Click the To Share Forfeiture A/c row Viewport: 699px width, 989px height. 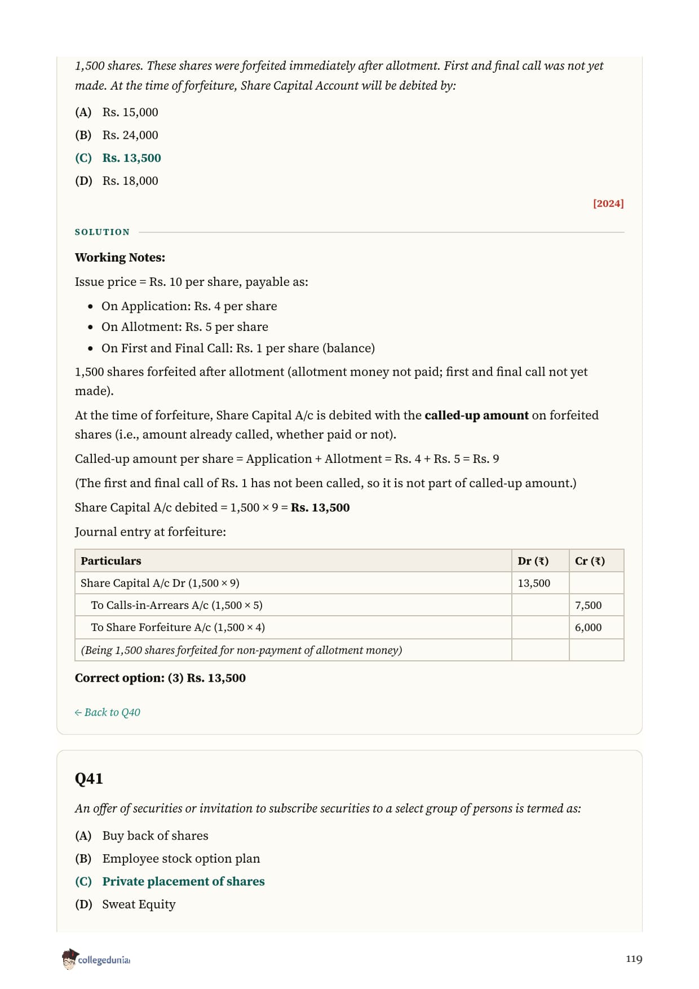[x=349, y=627]
